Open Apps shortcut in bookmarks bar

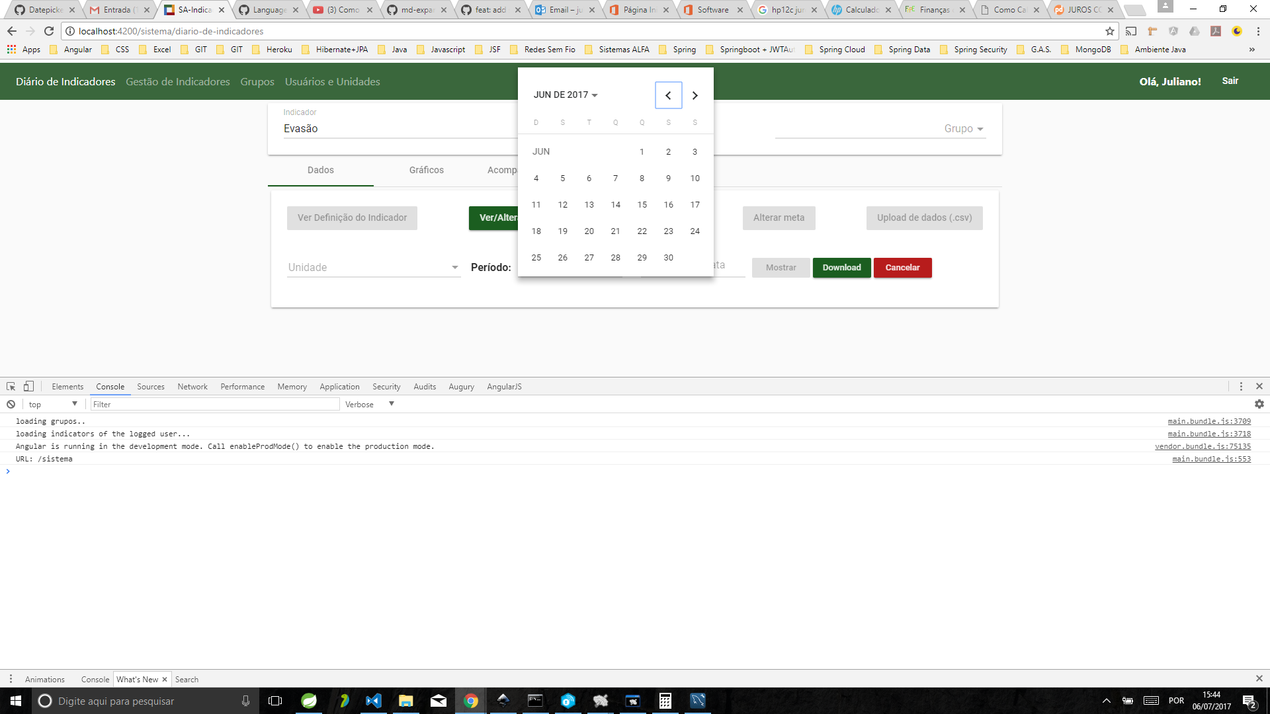pyautogui.click(x=24, y=50)
